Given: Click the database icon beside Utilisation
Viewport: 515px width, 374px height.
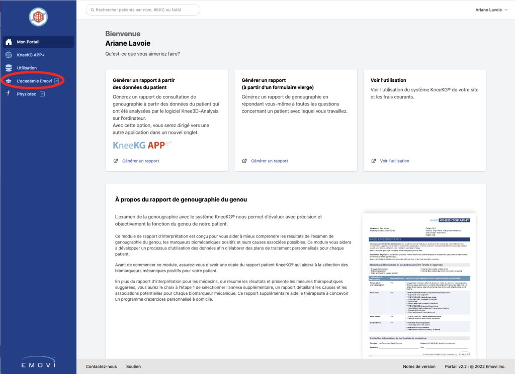Looking at the screenshot, I should pyautogui.click(x=9, y=68).
